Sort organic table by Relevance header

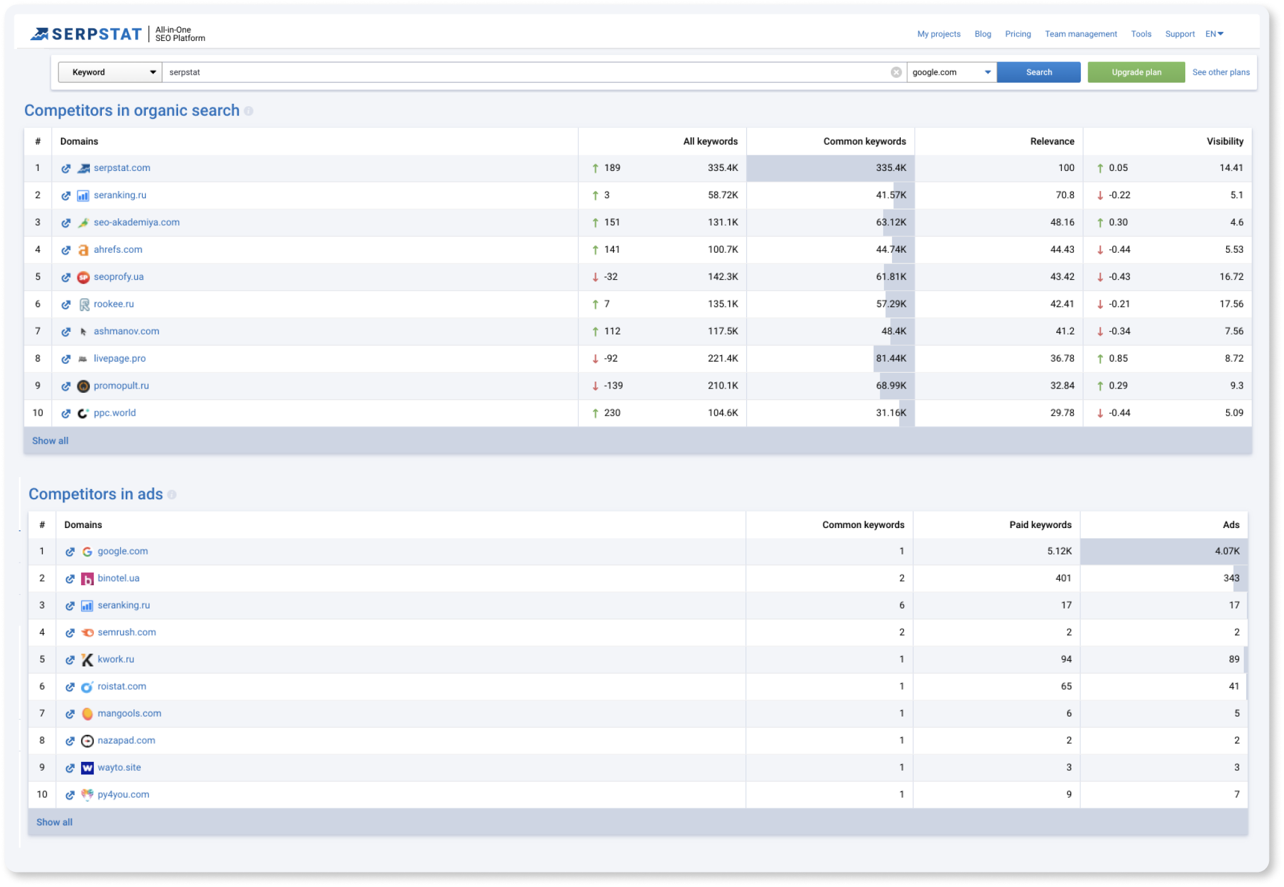[1052, 141]
